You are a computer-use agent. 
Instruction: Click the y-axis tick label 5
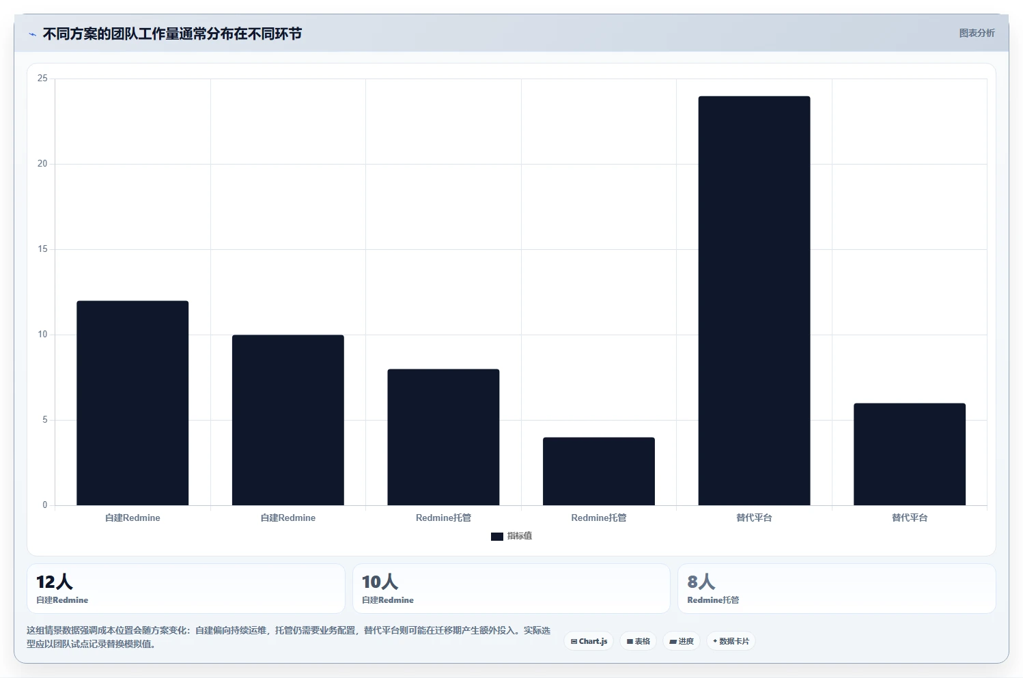45,420
